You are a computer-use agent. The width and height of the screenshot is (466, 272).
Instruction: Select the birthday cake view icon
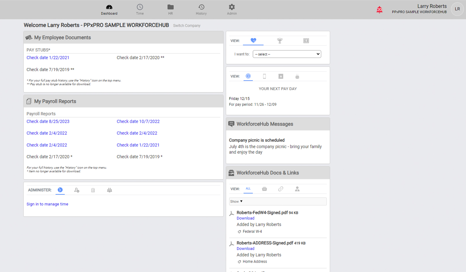[x=297, y=76]
